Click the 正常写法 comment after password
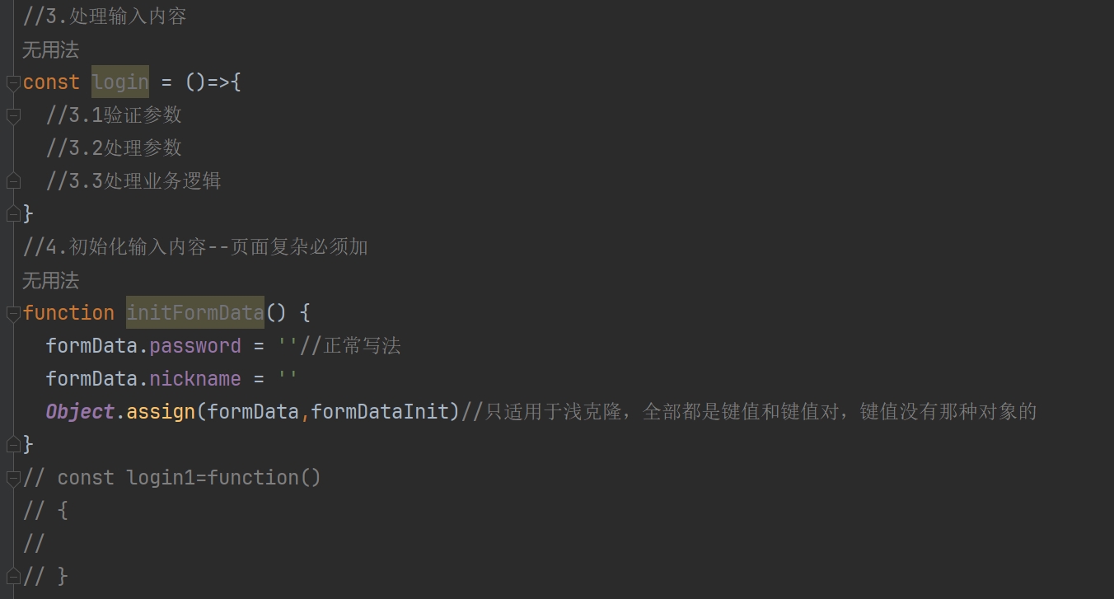Viewport: 1114px width, 599px height. (362, 346)
